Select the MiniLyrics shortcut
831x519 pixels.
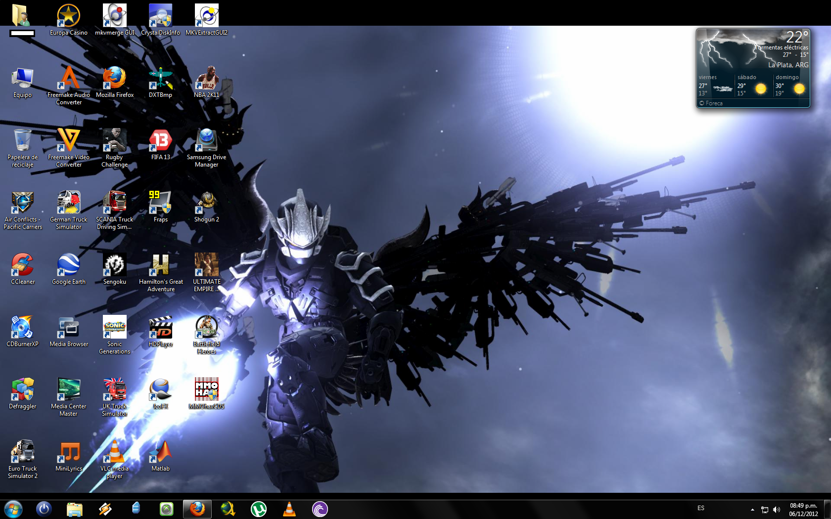[69, 456]
